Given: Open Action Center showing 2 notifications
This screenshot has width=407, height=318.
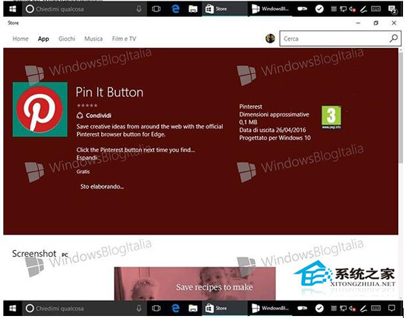Looking at the screenshot, I should pos(392,9).
